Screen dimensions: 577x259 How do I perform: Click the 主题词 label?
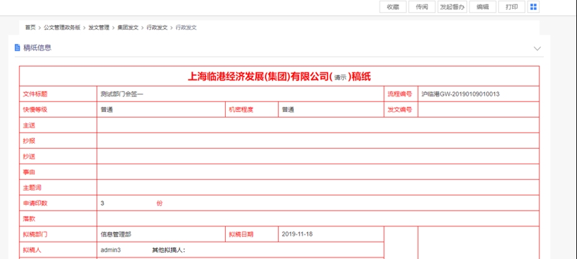pos(32,187)
